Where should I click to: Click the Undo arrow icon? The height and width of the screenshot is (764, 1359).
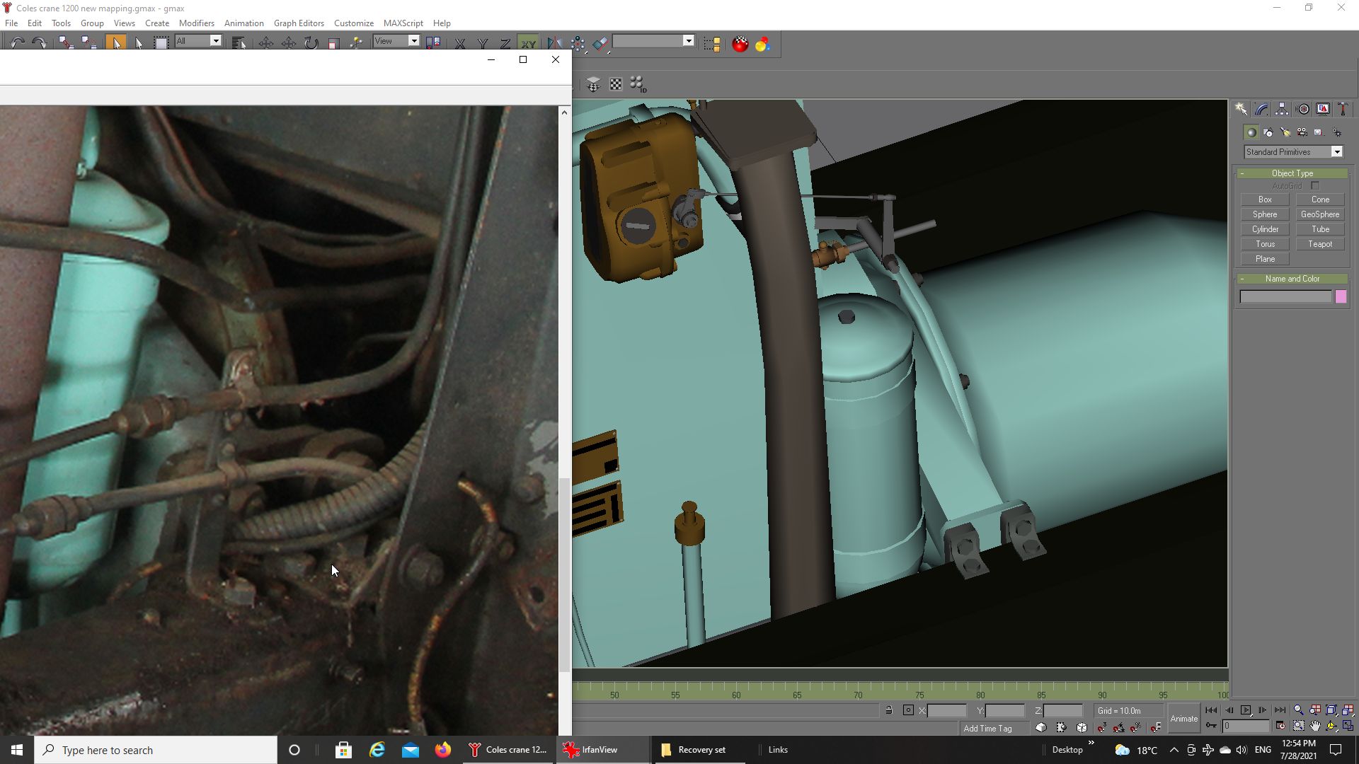(18, 43)
